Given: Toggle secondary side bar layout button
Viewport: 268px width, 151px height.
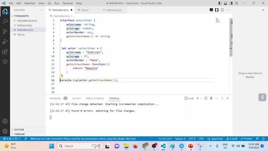Looking at the screenshot, I should 231,3.
